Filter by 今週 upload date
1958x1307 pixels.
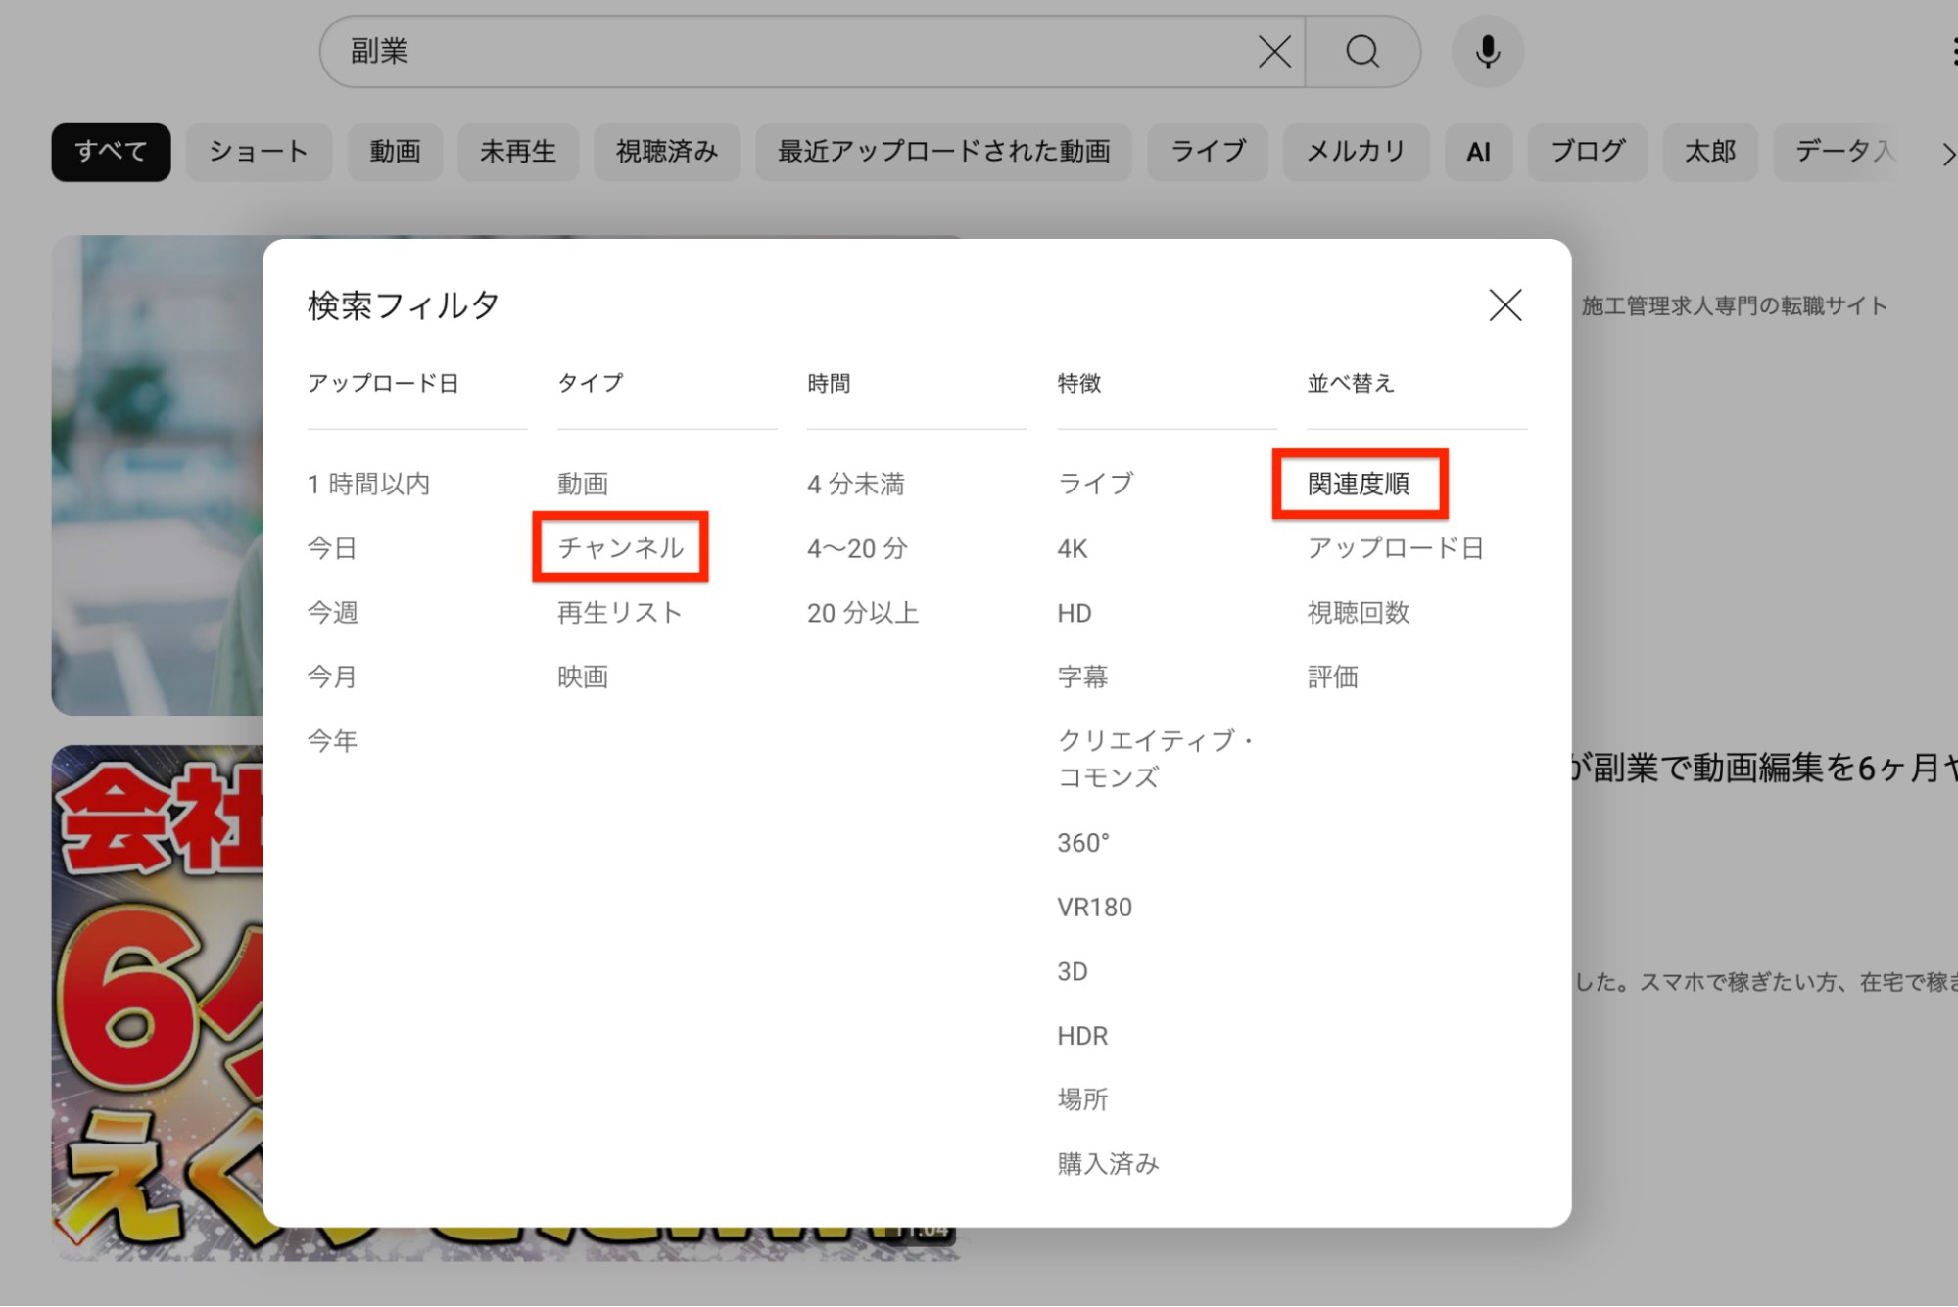coord(333,613)
